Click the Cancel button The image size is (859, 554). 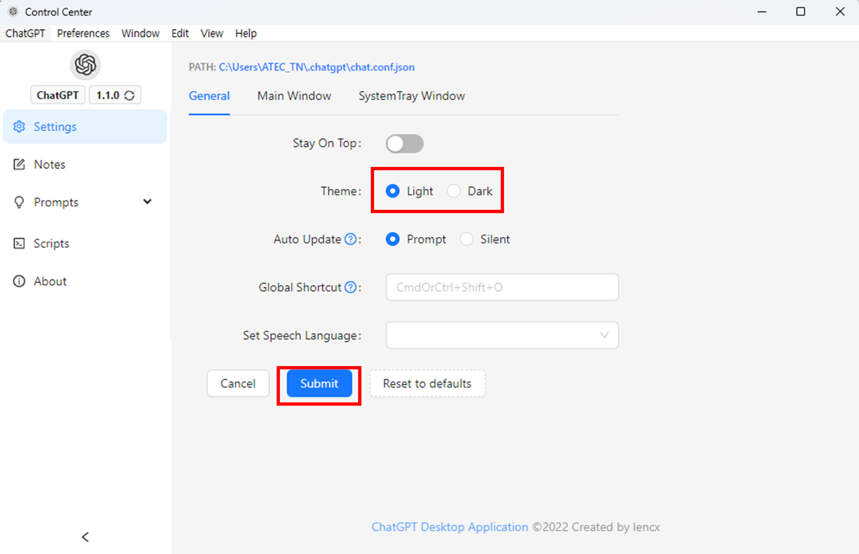[x=238, y=383]
